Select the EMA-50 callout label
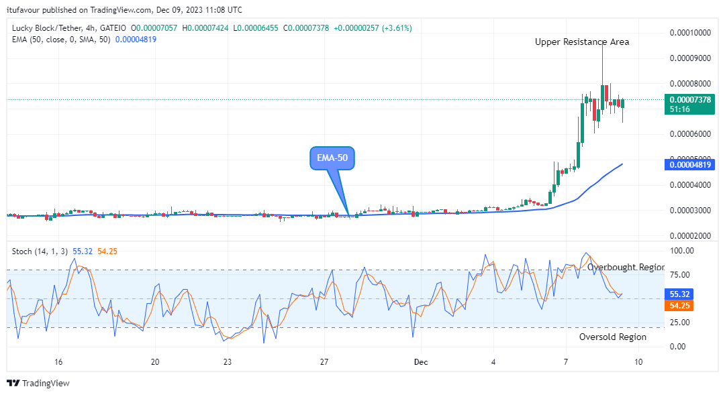Screen dimensions: 725x395 [332, 158]
